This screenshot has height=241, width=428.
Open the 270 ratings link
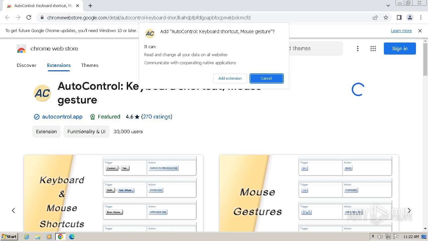156,117
